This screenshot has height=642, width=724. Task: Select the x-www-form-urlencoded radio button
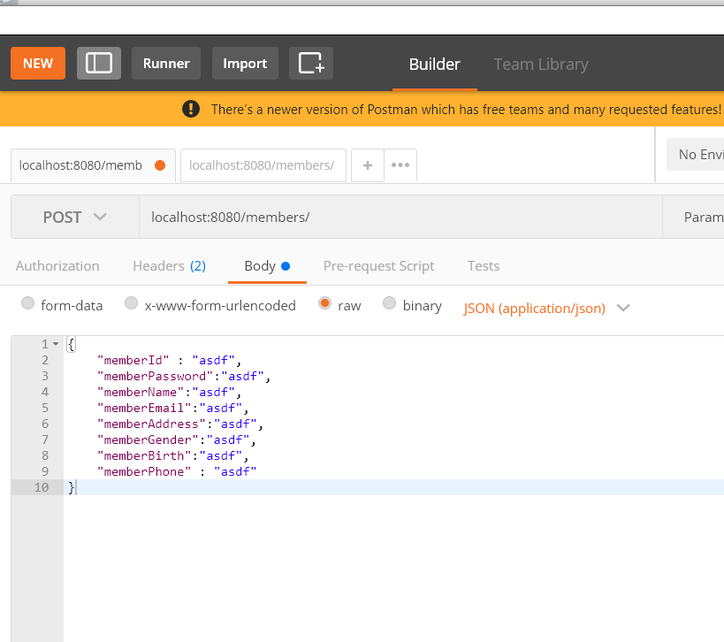pyautogui.click(x=131, y=303)
